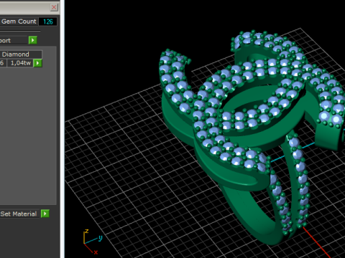Click the Gem Count label
Image resolution: width=345 pixels, height=258 pixels.
pyautogui.click(x=19, y=21)
